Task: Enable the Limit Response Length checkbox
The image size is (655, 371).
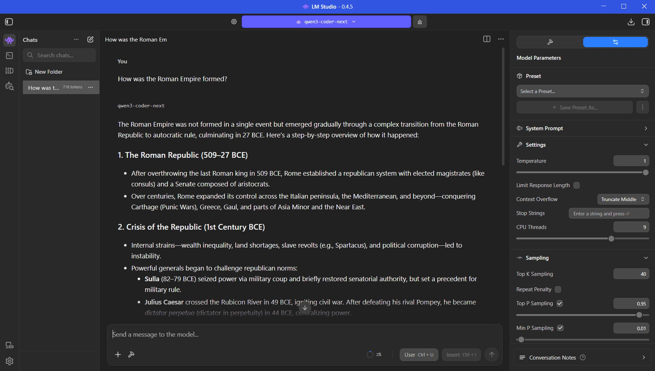Action: (576, 185)
